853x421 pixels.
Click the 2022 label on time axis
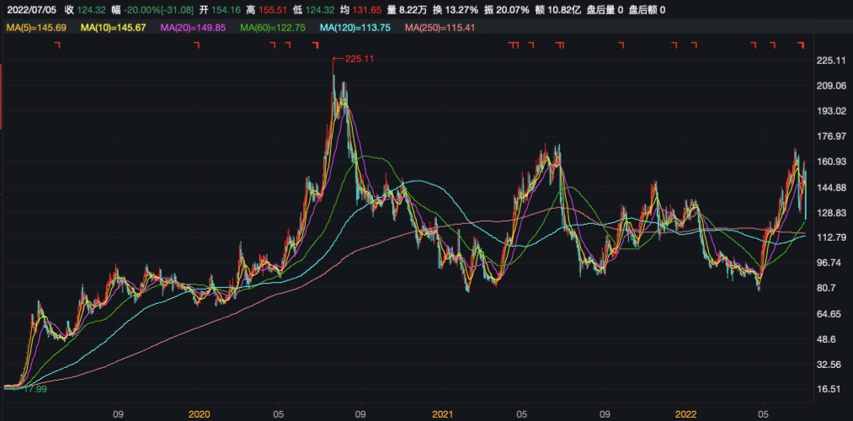coord(685,414)
